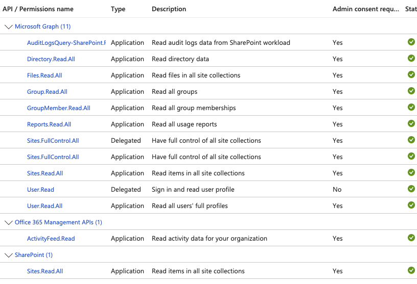Viewport: 417px width, 284px height.
Task: Open Microsoft Graph Sites.Read.All permission link
Action: 45,173
